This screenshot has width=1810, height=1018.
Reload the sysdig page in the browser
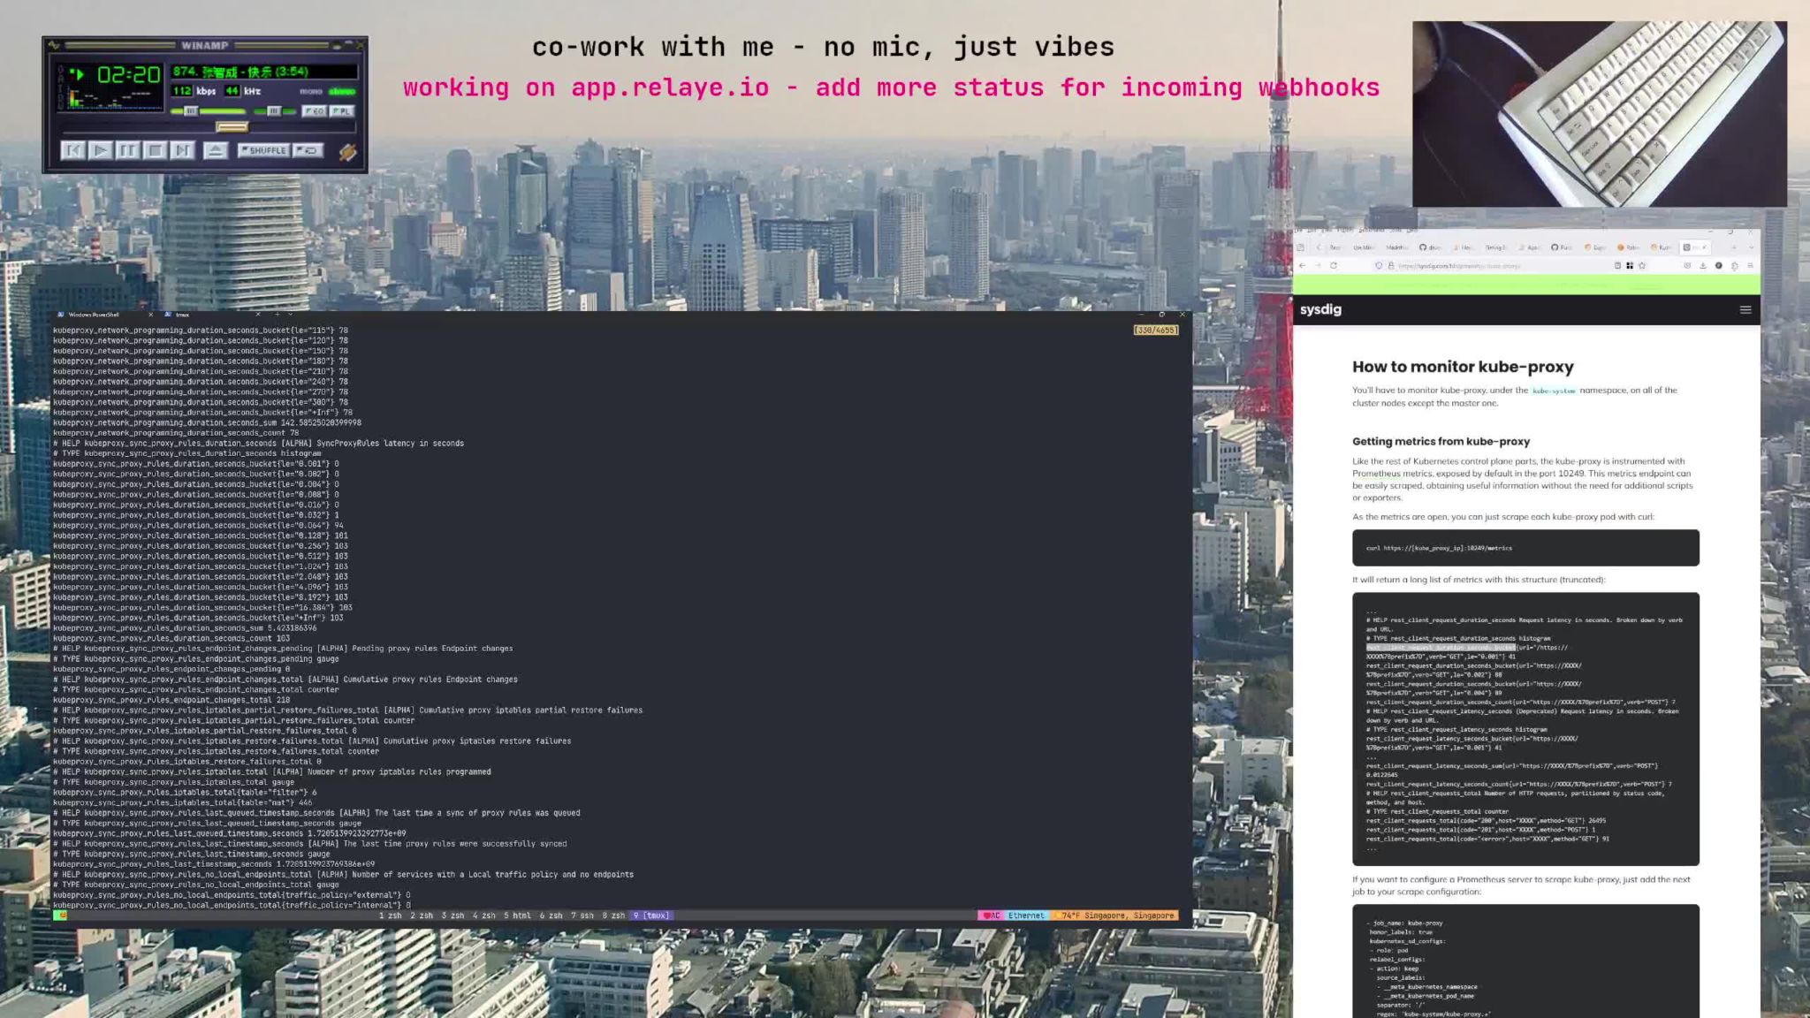[x=1334, y=266]
